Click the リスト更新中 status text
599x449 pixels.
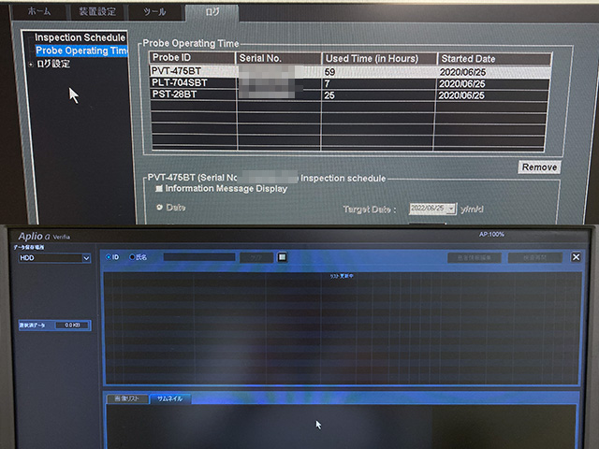[x=342, y=276]
